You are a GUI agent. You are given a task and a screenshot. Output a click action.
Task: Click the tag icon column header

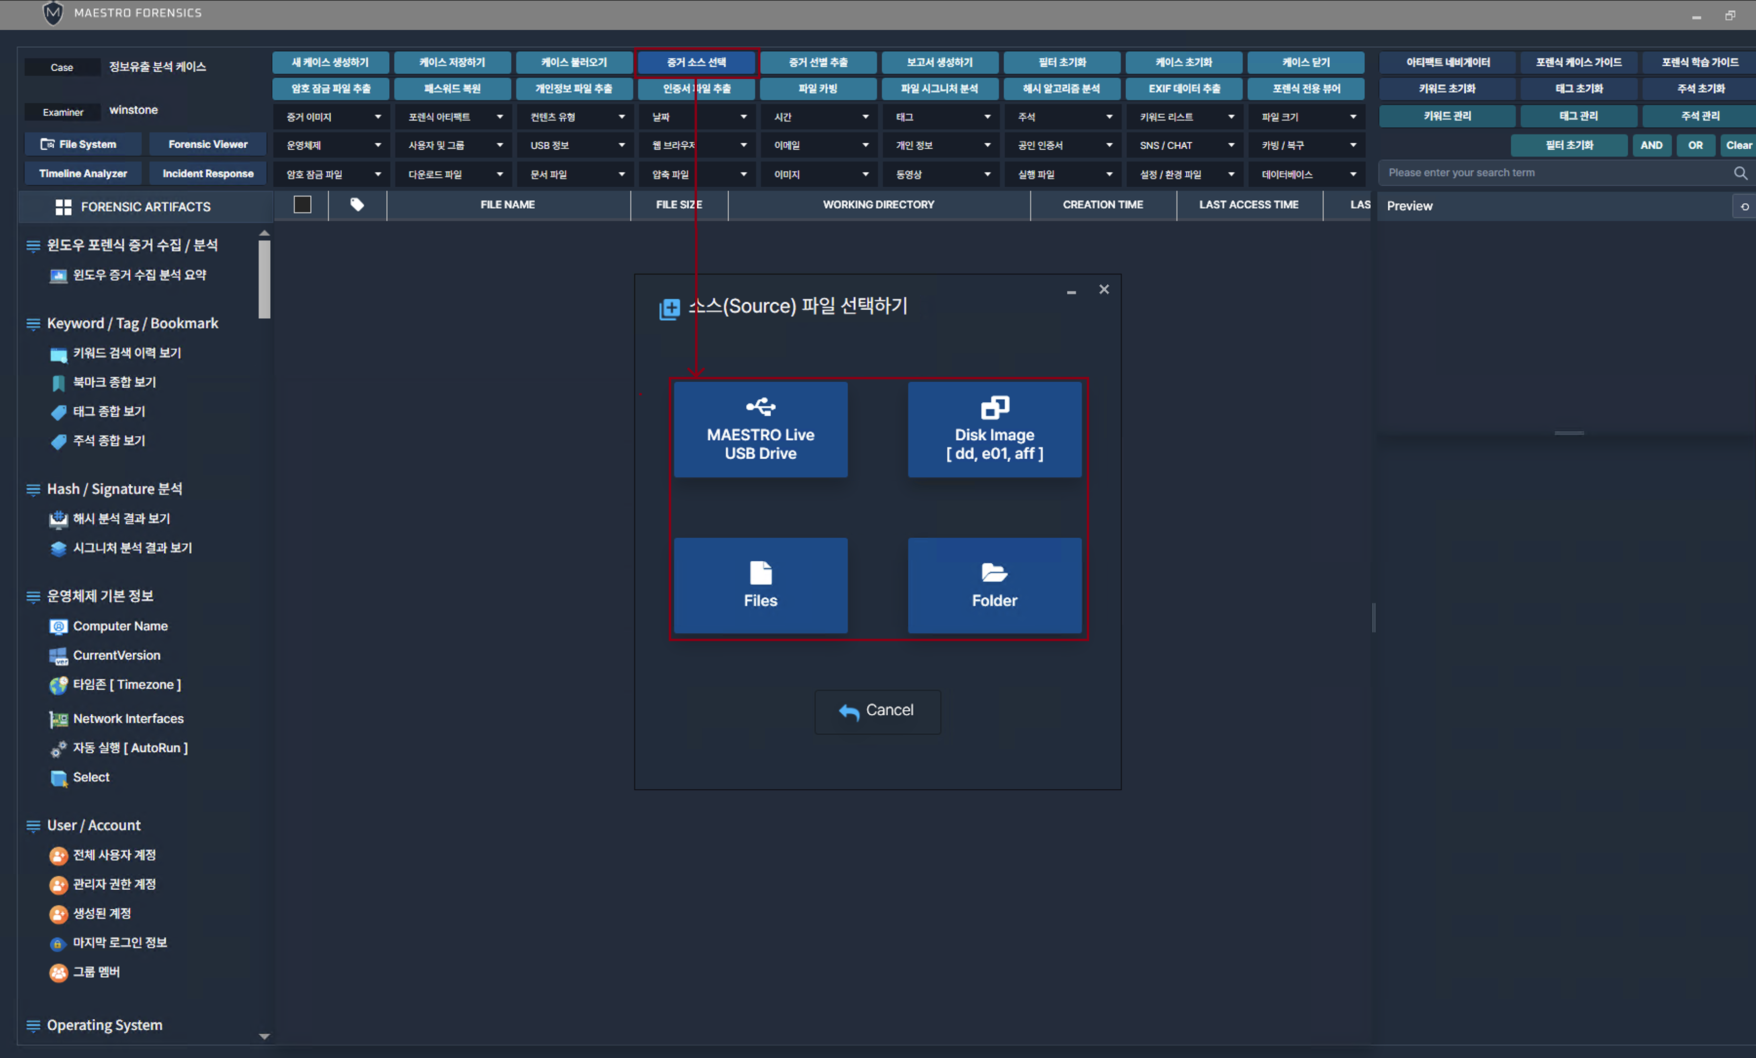click(357, 205)
